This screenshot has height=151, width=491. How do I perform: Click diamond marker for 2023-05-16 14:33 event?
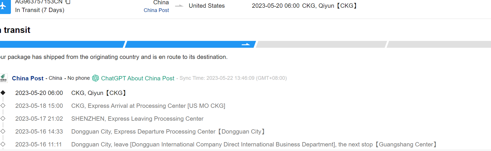pos(3,131)
